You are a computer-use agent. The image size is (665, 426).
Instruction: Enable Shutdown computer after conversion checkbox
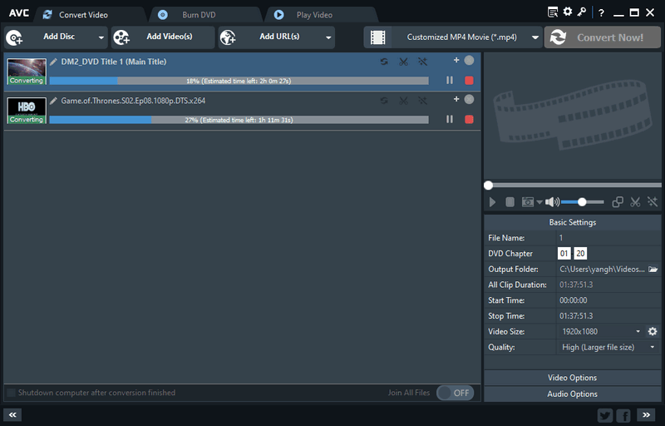(x=12, y=393)
